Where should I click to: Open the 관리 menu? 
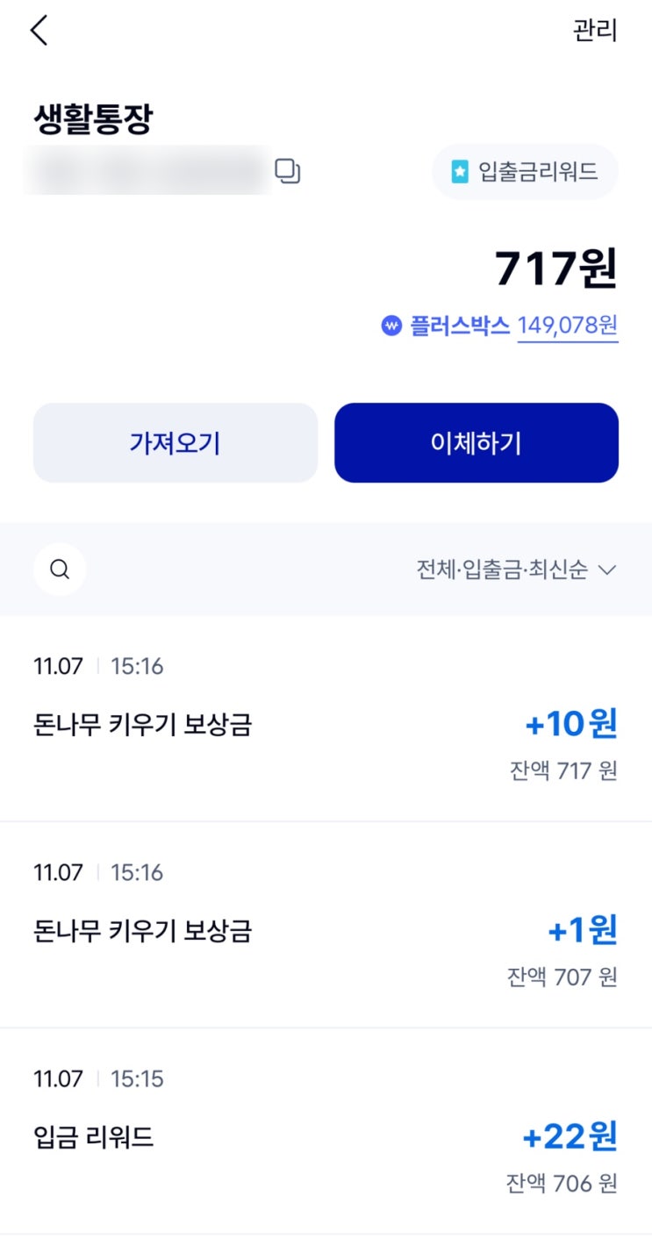[595, 31]
